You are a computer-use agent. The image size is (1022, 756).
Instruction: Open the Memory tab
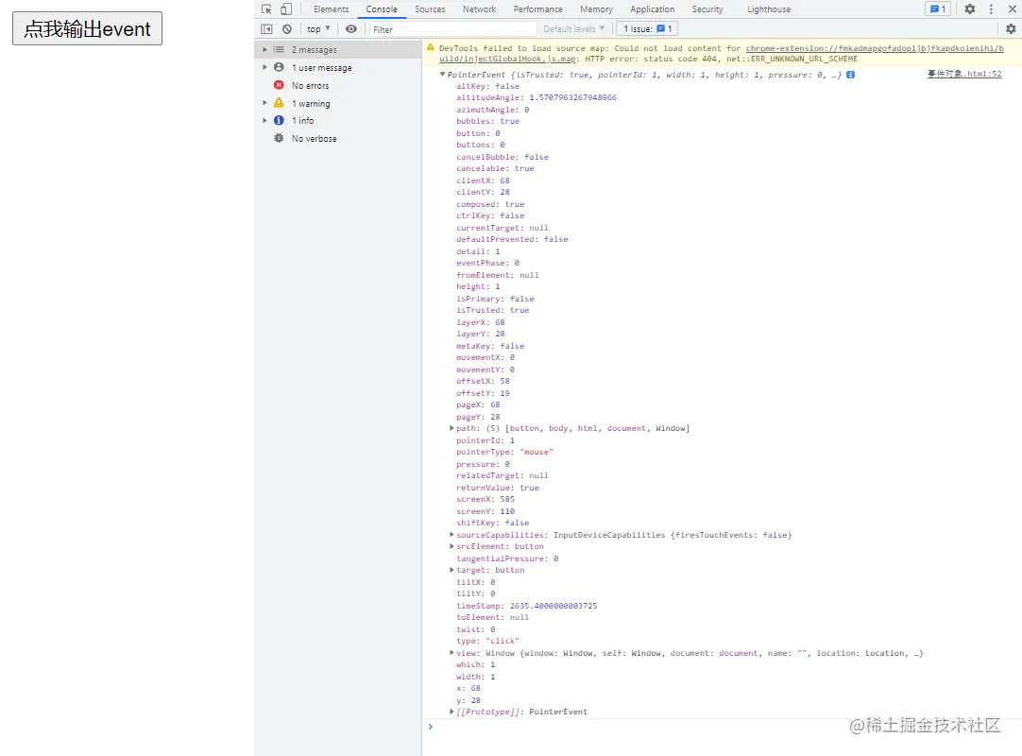point(596,9)
